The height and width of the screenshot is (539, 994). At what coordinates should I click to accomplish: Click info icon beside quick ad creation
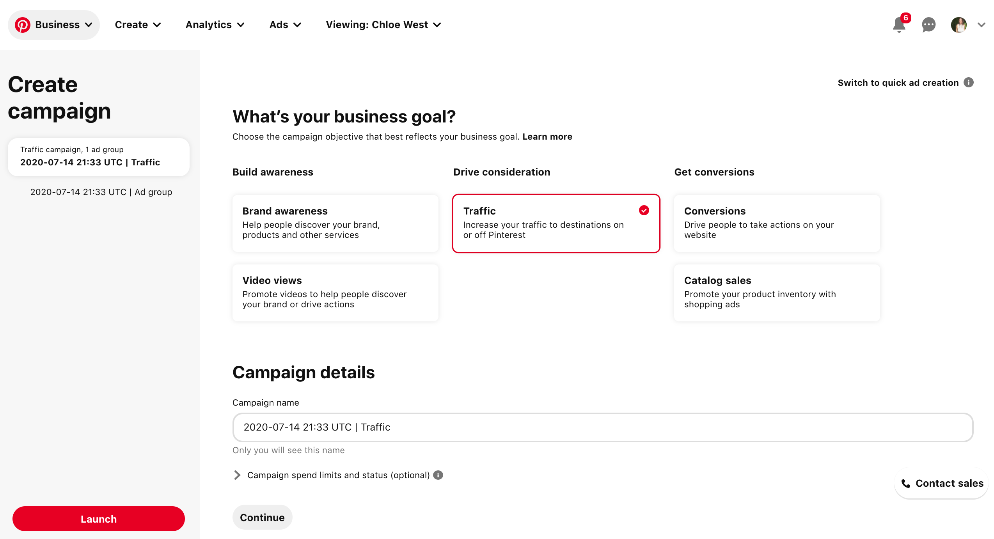point(969,82)
